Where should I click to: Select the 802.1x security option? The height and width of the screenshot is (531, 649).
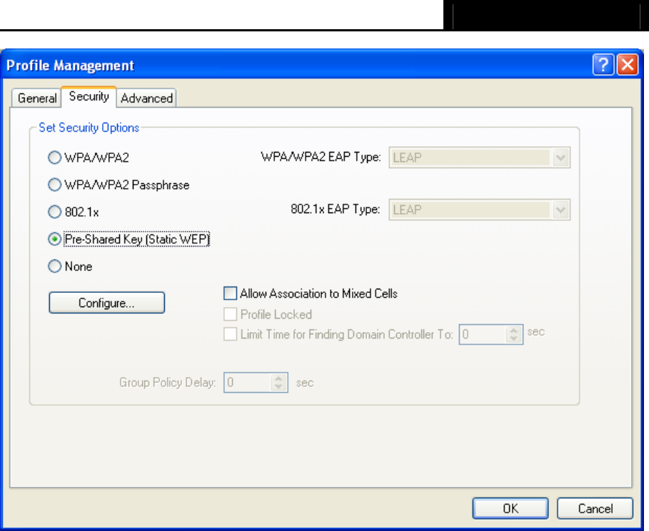(x=54, y=212)
